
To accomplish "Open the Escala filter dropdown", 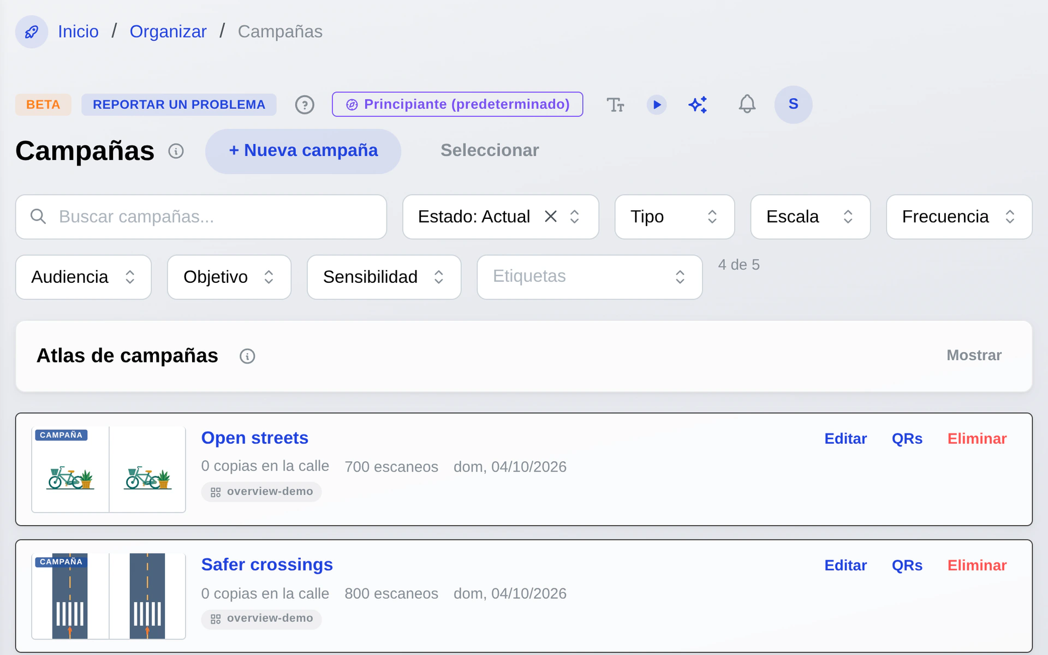I will [810, 217].
